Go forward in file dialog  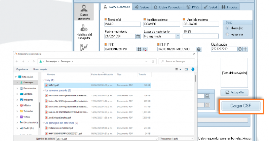point(23,61)
